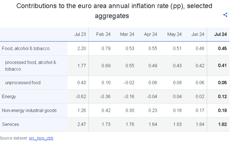Click the Jun 24 column header
This screenshot has height=142, width=230.
(x=198, y=34)
